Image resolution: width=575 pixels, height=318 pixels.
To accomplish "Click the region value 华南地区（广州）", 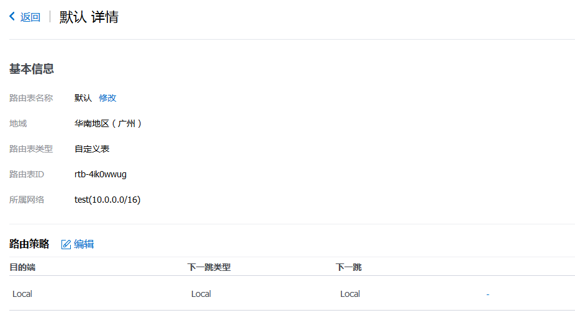I will (x=109, y=123).
